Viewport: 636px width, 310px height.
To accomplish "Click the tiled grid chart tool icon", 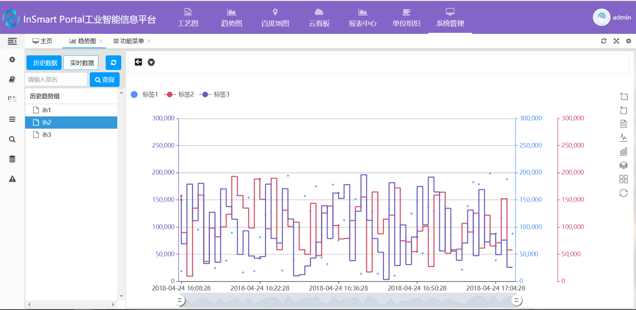I will 624,179.
